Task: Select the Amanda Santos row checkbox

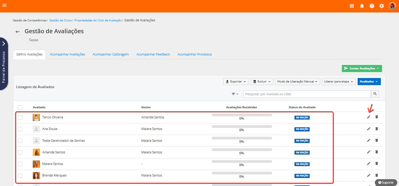Action: (20, 152)
